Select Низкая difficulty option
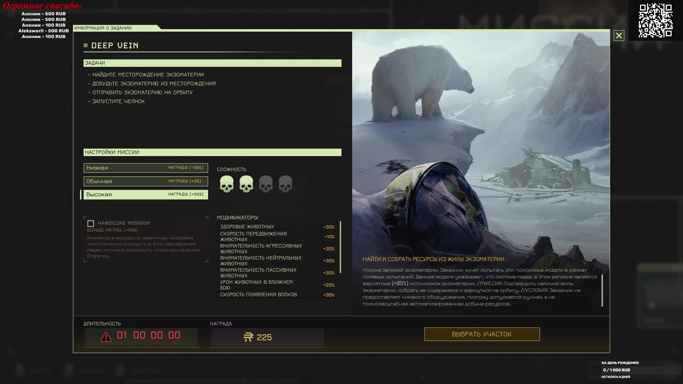Image resolution: width=683 pixels, height=384 pixels. pyautogui.click(x=145, y=168)
